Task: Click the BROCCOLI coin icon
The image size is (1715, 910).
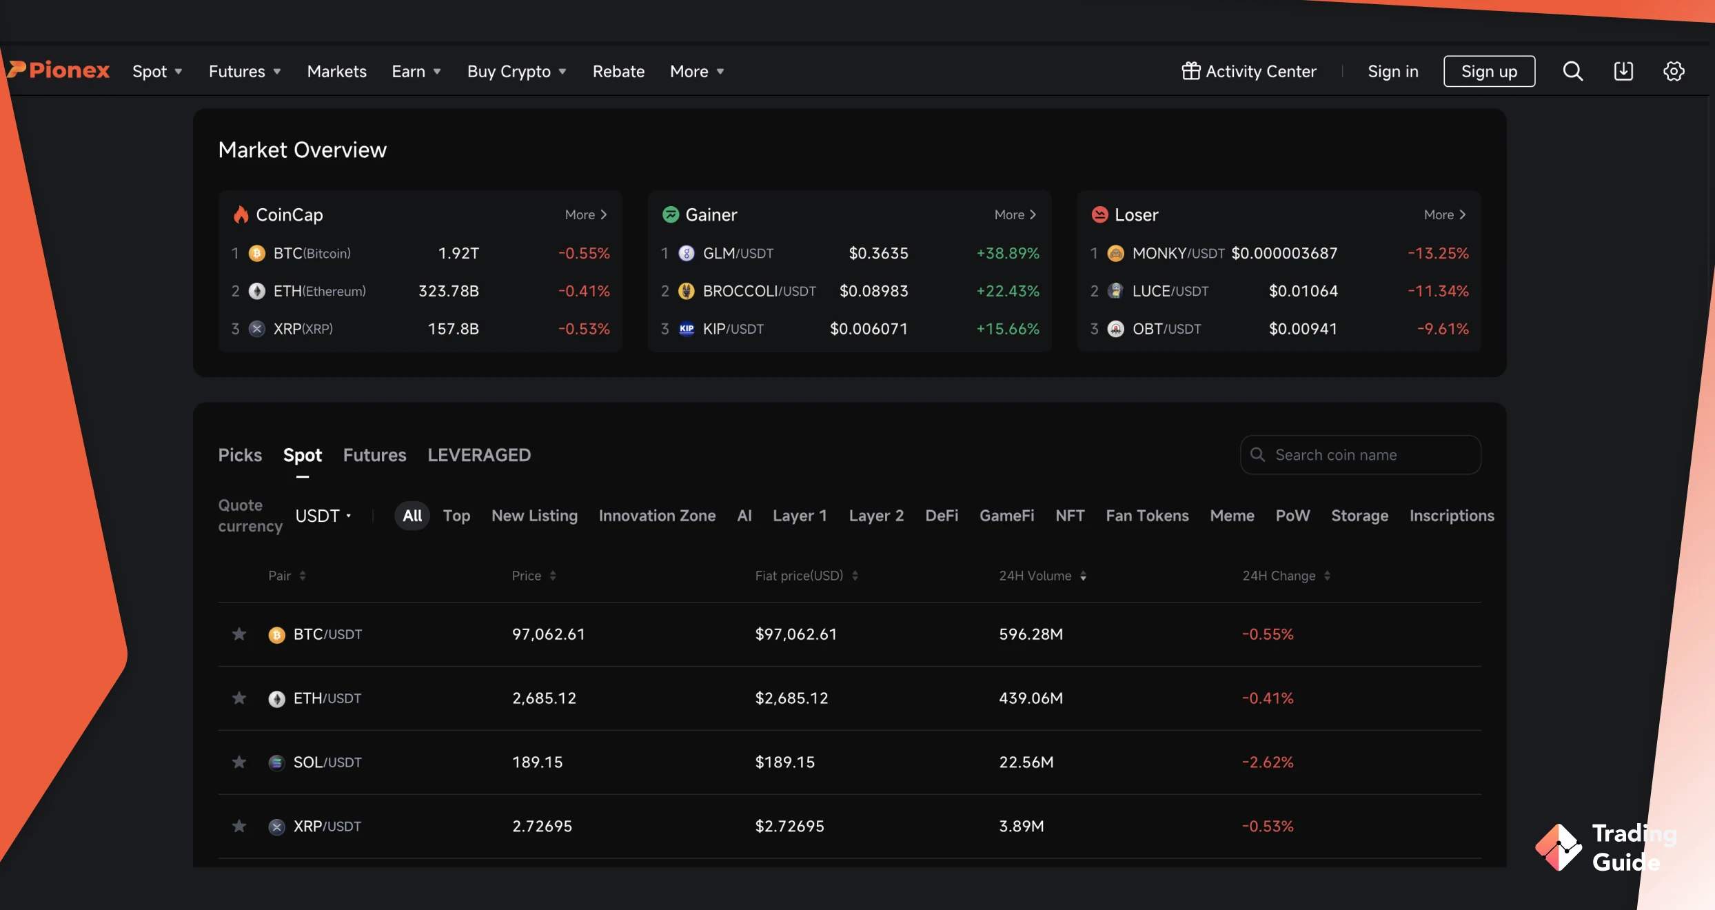Action: click(686, 291)
